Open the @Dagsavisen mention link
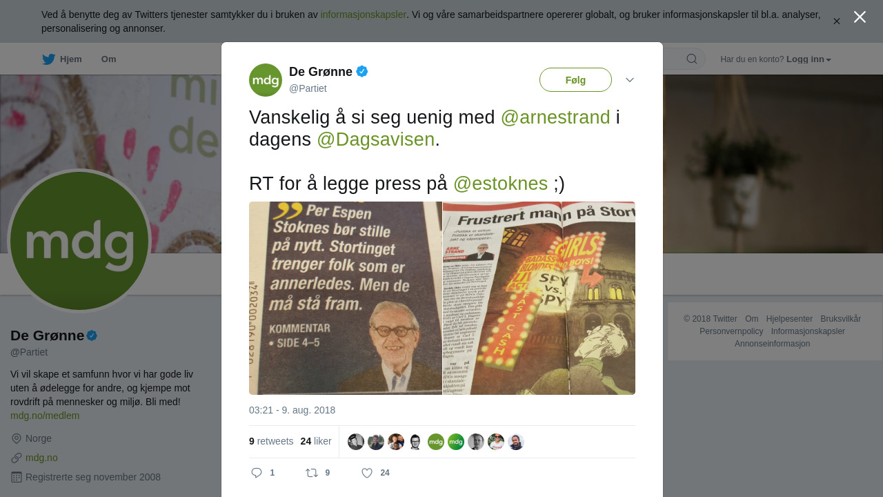Viewport: 883px width, 497px height. point(376,139)
